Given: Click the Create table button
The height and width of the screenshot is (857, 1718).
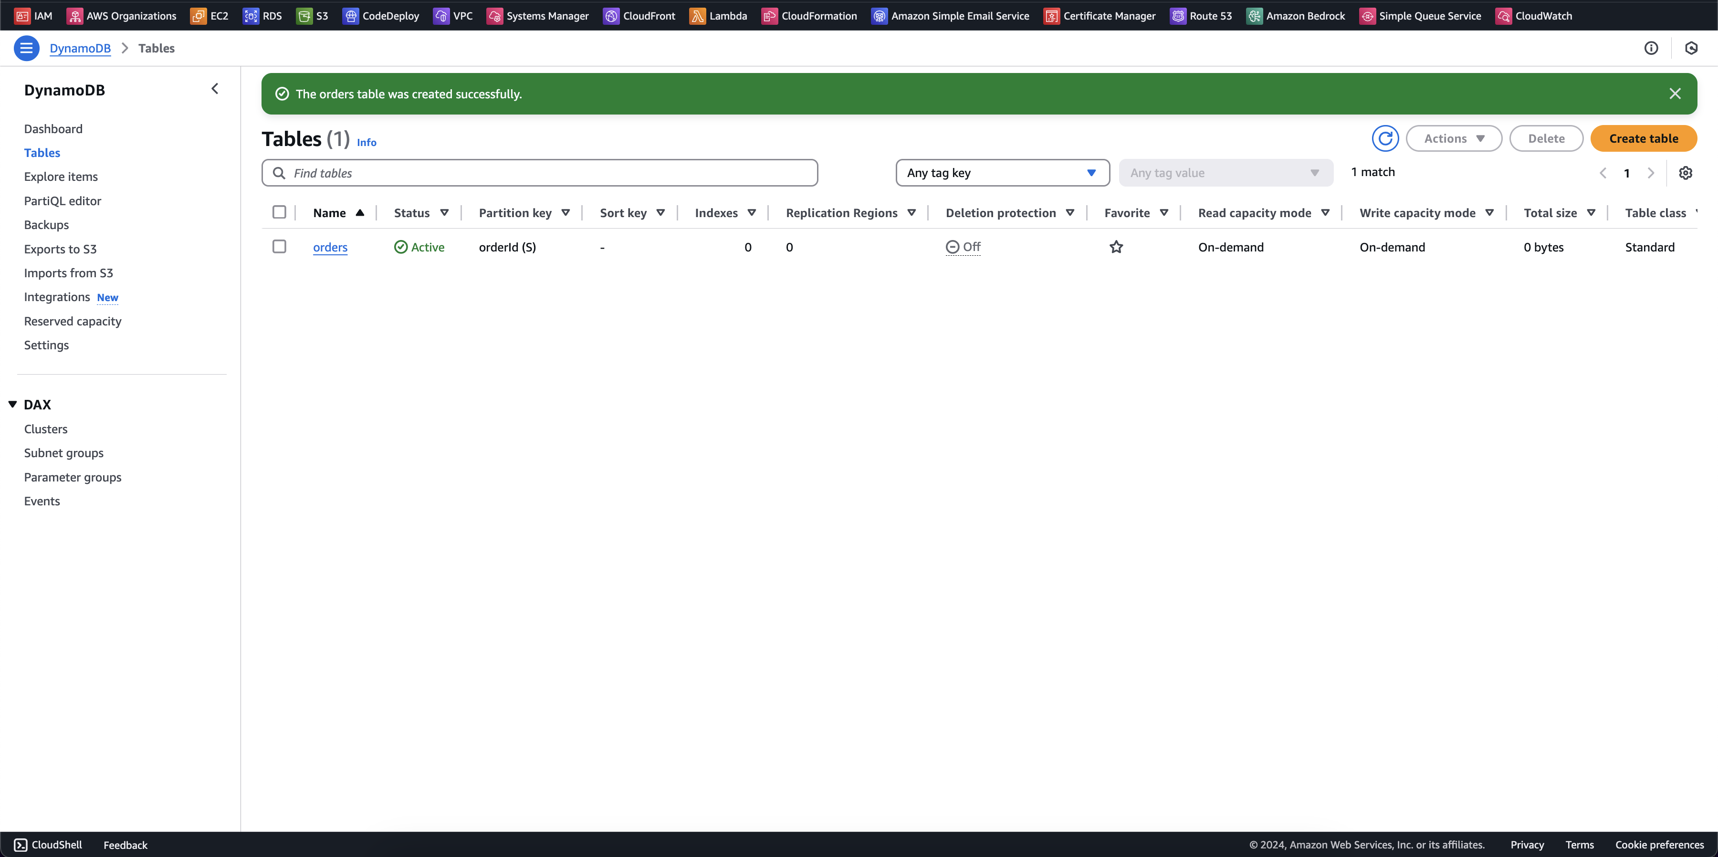Looking at the screenshot, I should (1643, 139).
